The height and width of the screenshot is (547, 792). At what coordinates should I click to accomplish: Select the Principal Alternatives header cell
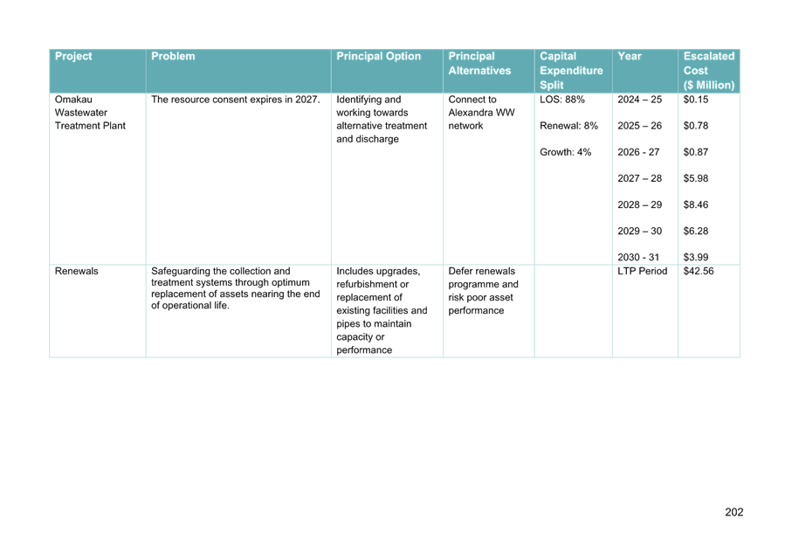[479, 63]
